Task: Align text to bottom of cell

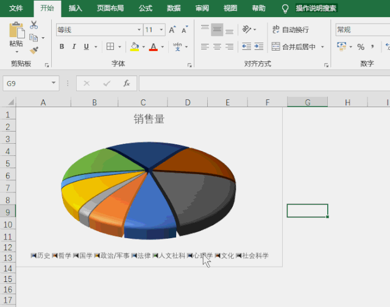Action: [229, 30]
